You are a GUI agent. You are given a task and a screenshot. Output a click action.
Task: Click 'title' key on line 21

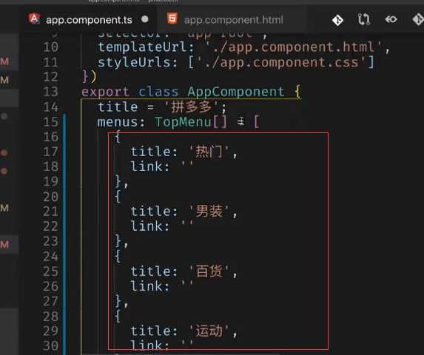tap(150, 212)
